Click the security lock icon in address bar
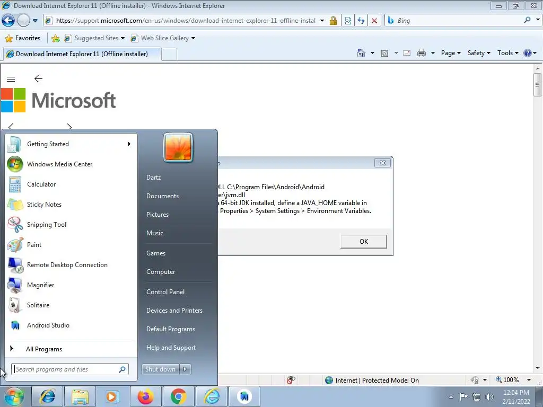The height and width of the screenshot is (407, 543). (x=333, y=21)
